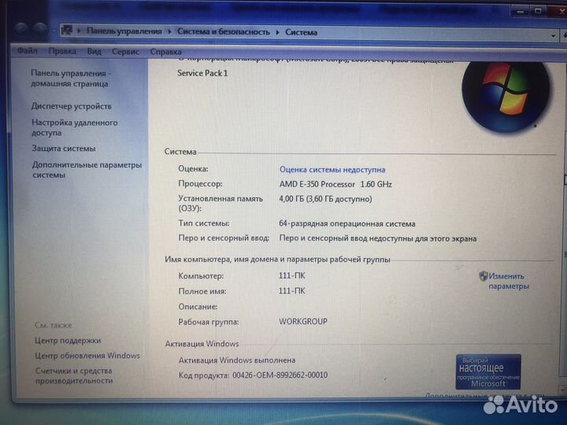The image size is (567, 425).
Task: Click the AMD E-350 Processor text
Action: click(x=335, y=184)
